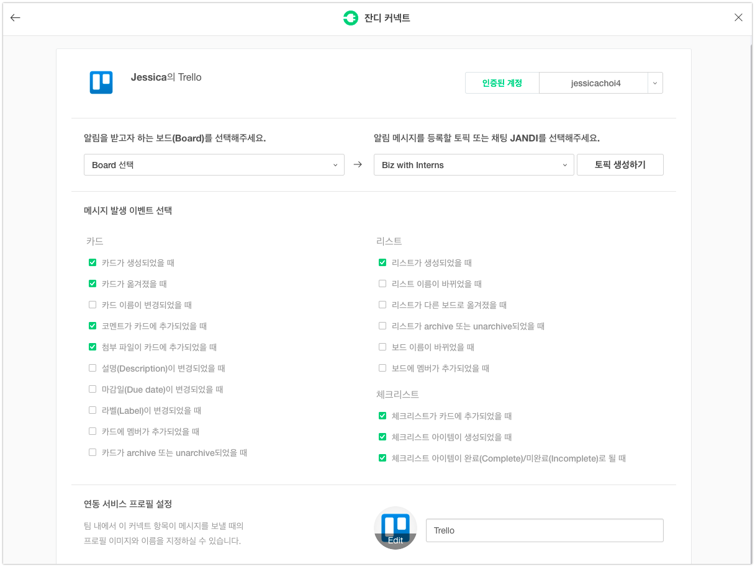Uncheck '코멘트가 카드에 추가되었을 때' checkbox

(x=93, y=326)
